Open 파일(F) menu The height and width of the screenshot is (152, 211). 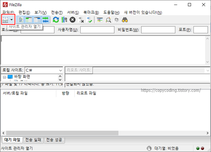[8, 13]
